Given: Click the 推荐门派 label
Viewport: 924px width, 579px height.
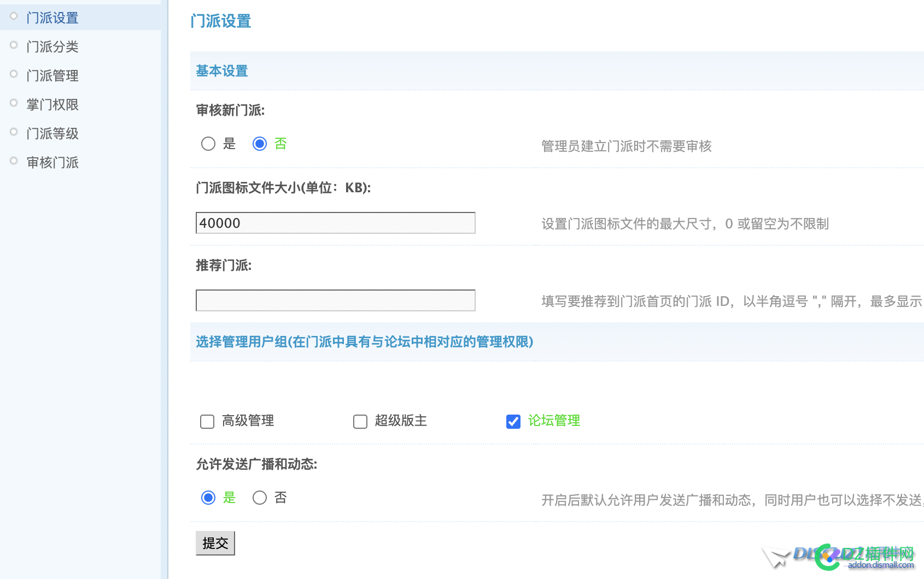Looking at the screenshot, I should click(x=224, y=265).
